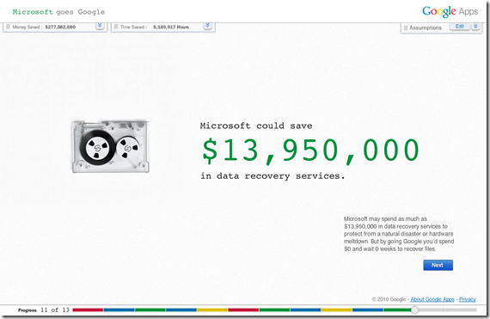Image resolution: width=490 pixels, height=319 pixels.
Task: Click the 5,189,917 Hours value
Action: pos(171,27)
